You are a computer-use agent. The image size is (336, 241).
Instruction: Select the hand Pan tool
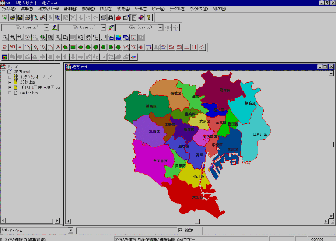pyautogui.click(x=88, y=37)
